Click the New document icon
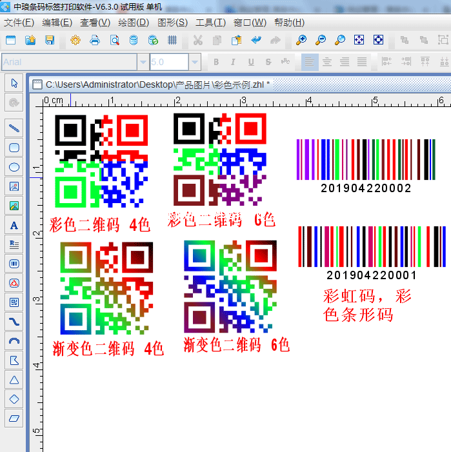Image resolution: width=451 pixels, height=452 pixels. tap(11, 40)
